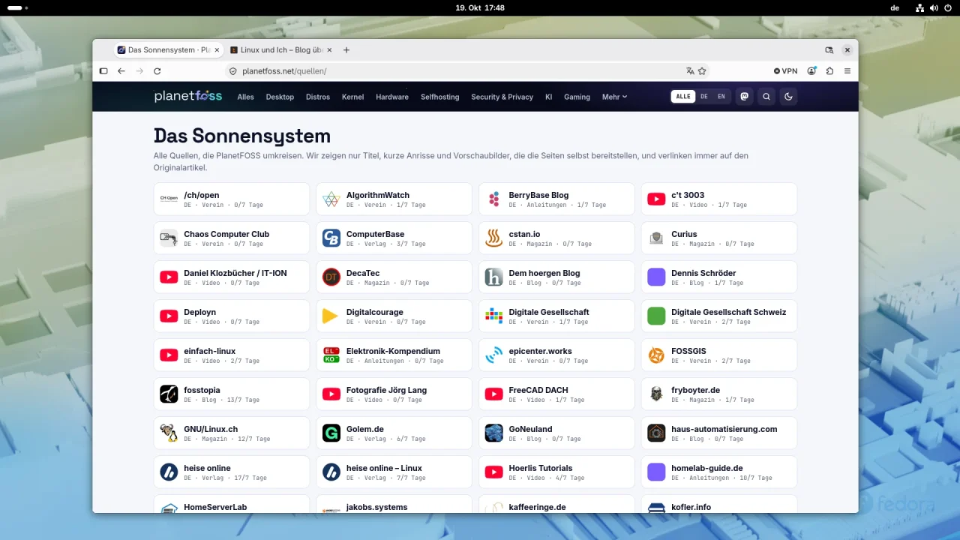The image size is (960, 540).
Task: Open the homelab-guide.de card
Action: (x=719, y=472)
